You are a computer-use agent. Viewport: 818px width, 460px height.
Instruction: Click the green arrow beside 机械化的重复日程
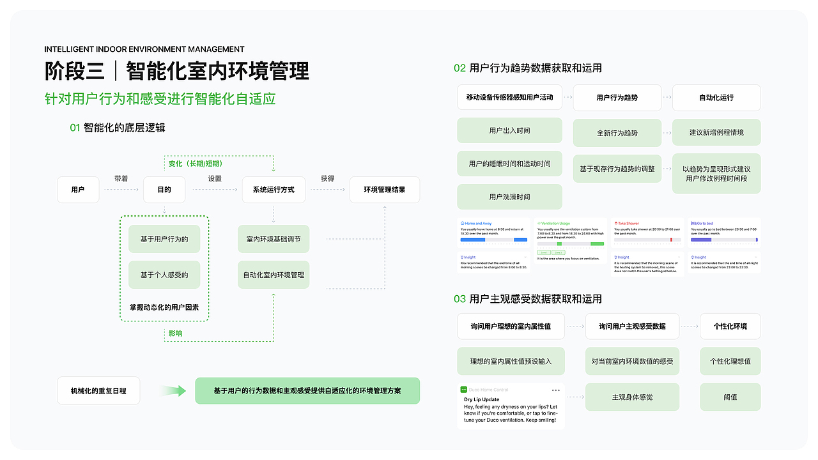pos(172,390)
